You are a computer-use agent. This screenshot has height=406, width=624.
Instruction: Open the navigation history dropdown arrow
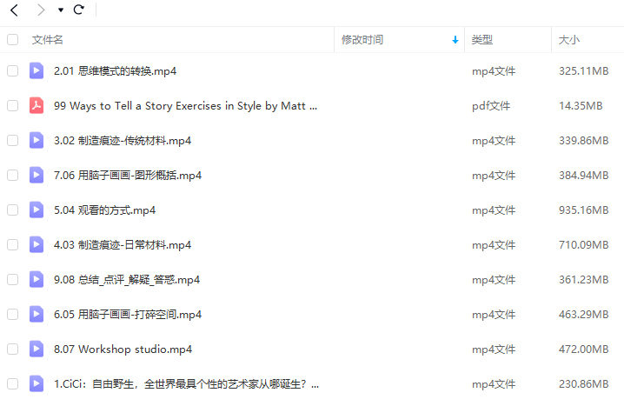pos(61,10)
